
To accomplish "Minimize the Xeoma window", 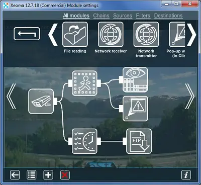I will pyautogui.click(x=167, y=4).
